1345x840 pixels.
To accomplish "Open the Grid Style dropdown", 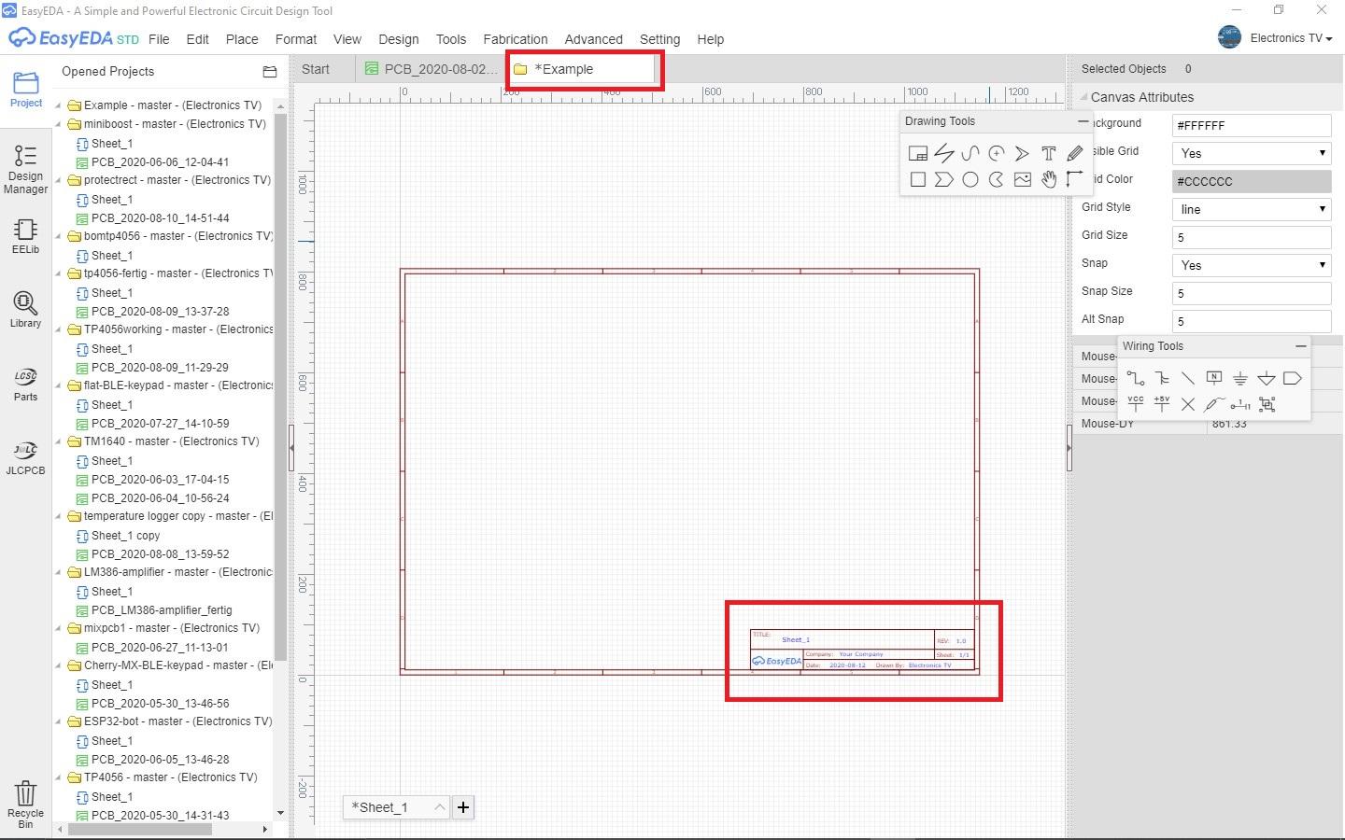I will click(1252, 209).
